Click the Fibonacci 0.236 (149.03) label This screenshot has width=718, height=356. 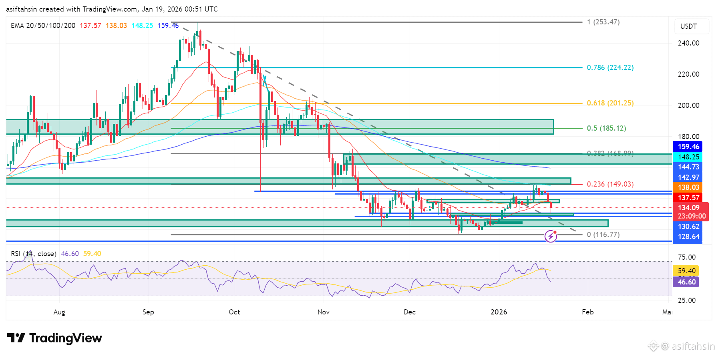[x=610, y=184]
